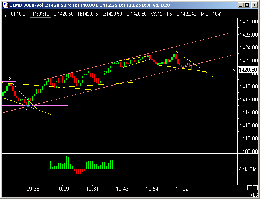The width and height of the screenshot is (260, 199).
Task: Click the 1410.00 price scale label
Action: 249,138
